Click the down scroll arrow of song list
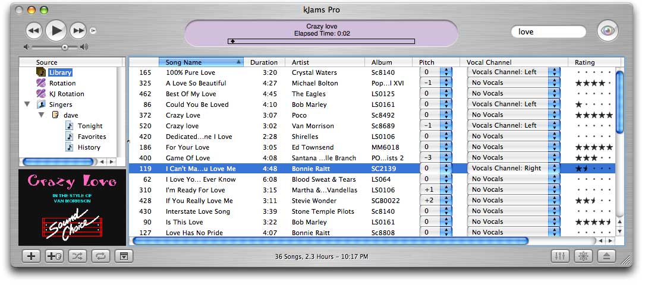 (x=620, y=232)
